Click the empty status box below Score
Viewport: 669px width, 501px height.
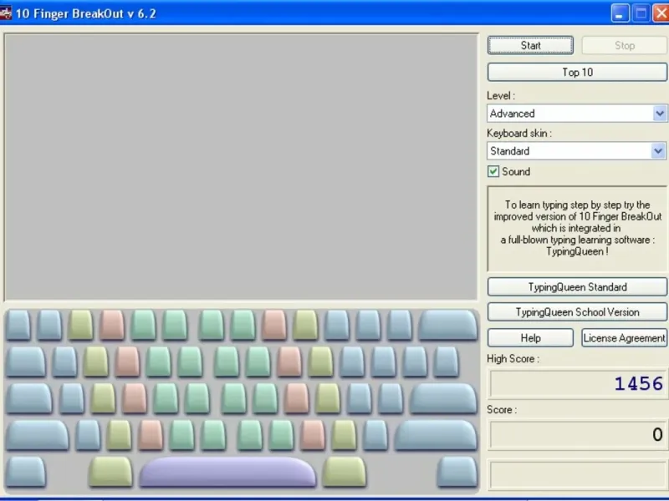pos(577,474)
